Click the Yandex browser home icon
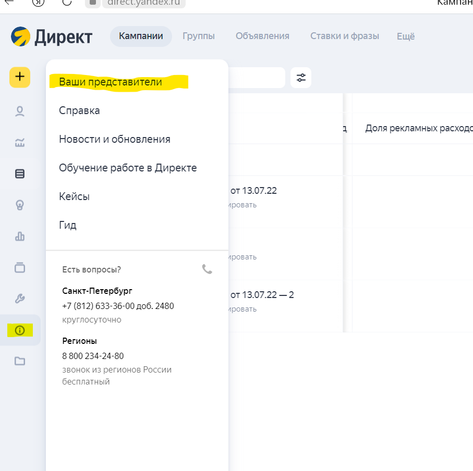The image size is (473, 471). (x=38, y=3)
